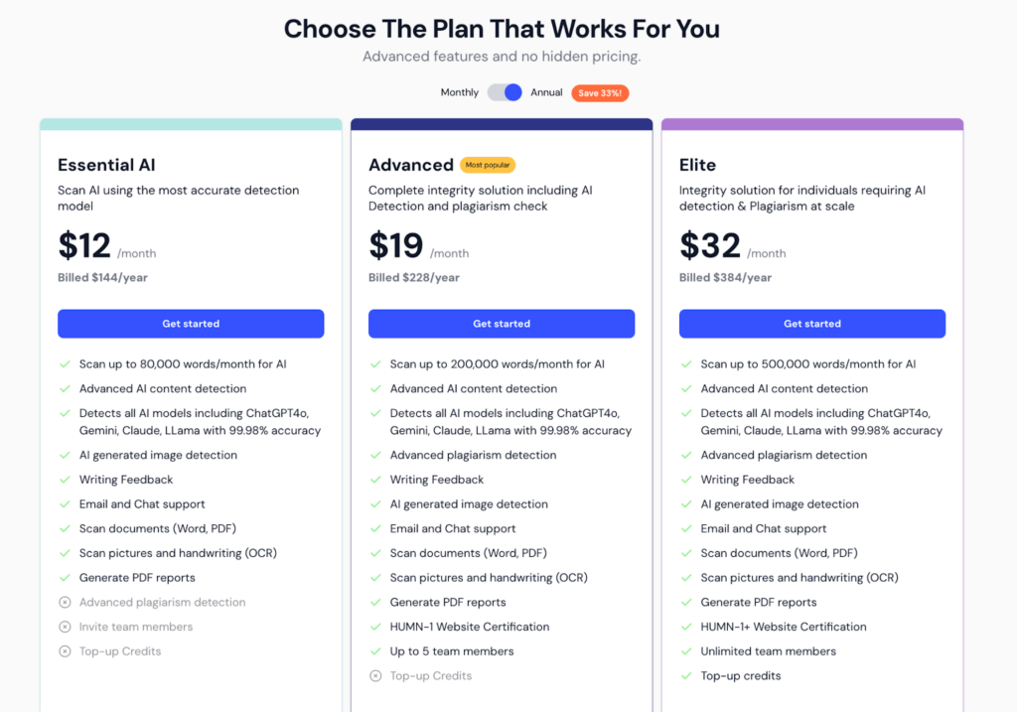Select the Monthly billing label
The image size is (1017, 712).
tap(459, 92)
